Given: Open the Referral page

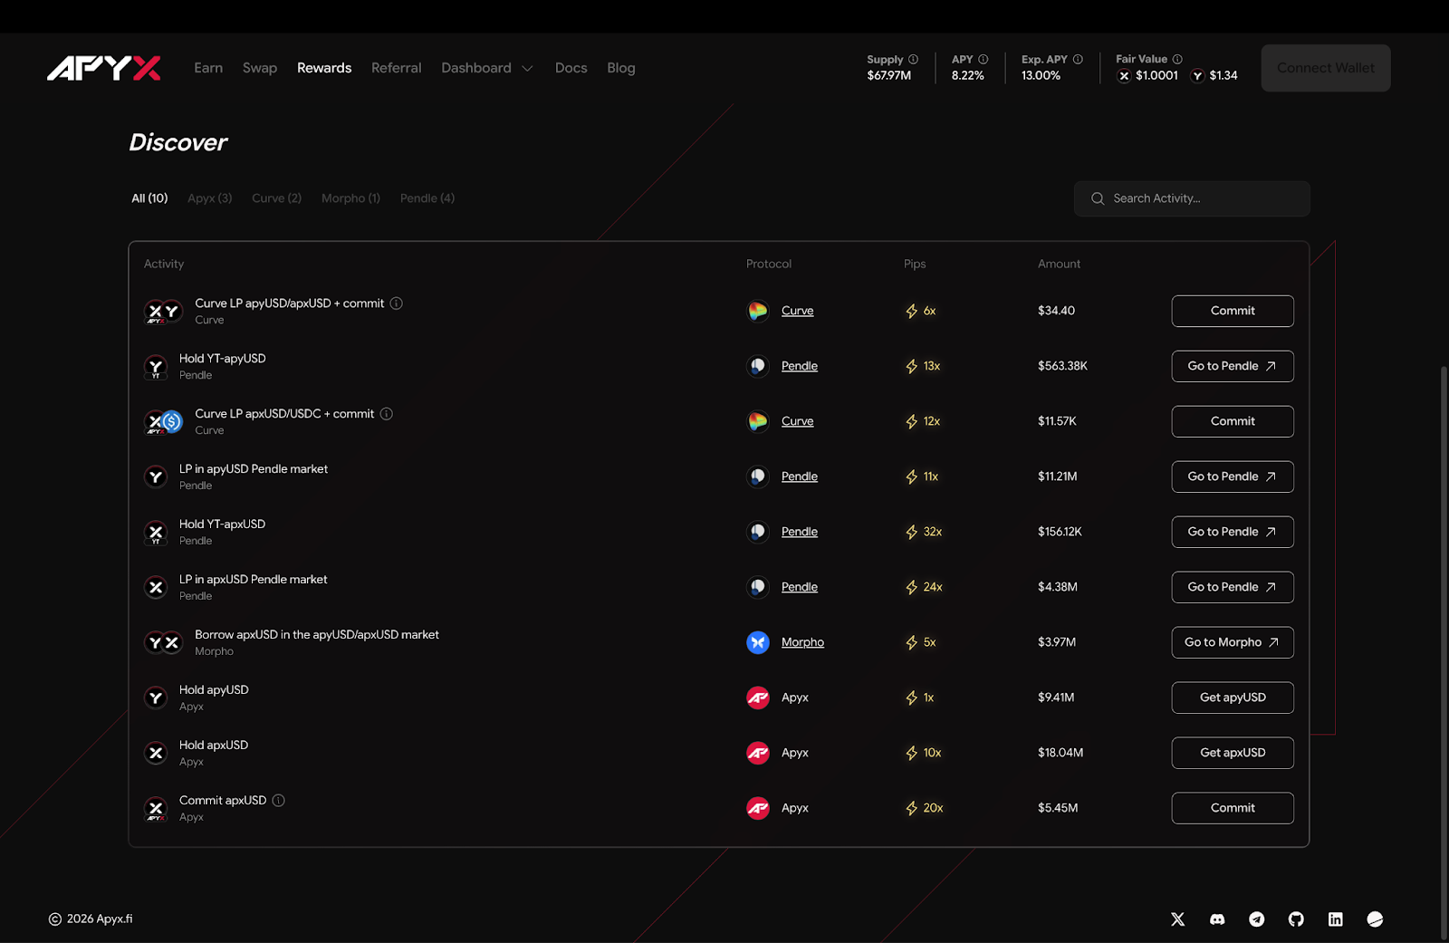Looking at the screenshot, I should pyautogui.click(x=397, y=68).
